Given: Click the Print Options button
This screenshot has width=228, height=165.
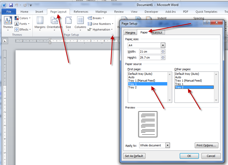Looking at the screenshot, I should (x=206, y=145).
